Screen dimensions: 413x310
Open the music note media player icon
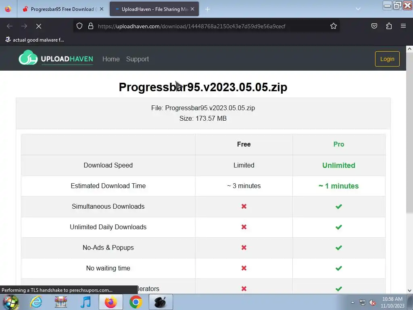[x=86, y=302]
